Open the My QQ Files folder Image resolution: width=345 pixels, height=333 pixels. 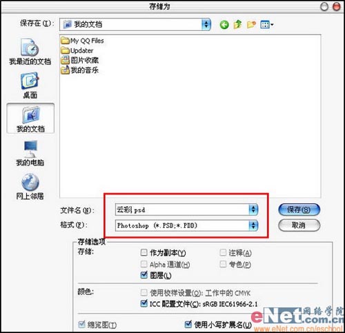[82, 41]
